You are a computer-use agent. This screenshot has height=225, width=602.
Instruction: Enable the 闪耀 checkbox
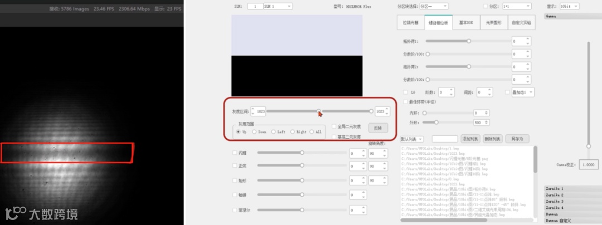pyautogui.click(x=235, y=153)
